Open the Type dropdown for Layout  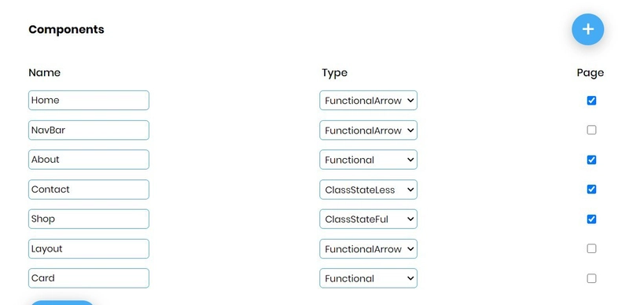[x=368, y=249]
